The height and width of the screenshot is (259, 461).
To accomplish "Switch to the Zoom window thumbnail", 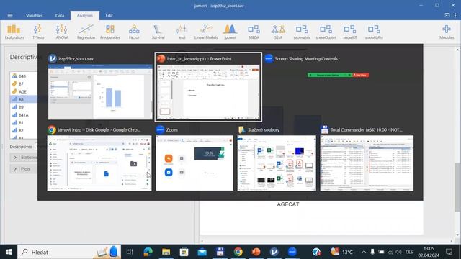I will point(194,163).
